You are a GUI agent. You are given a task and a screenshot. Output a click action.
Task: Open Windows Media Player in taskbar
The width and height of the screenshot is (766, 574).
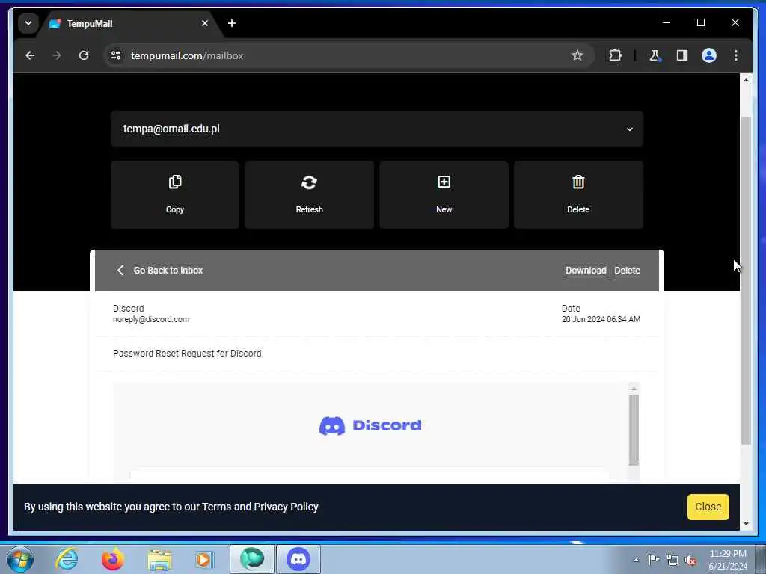pyautogui.click(x=204, y=559)
